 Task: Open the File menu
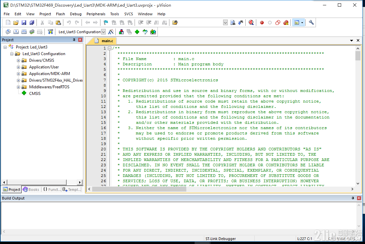pos(7,14)
